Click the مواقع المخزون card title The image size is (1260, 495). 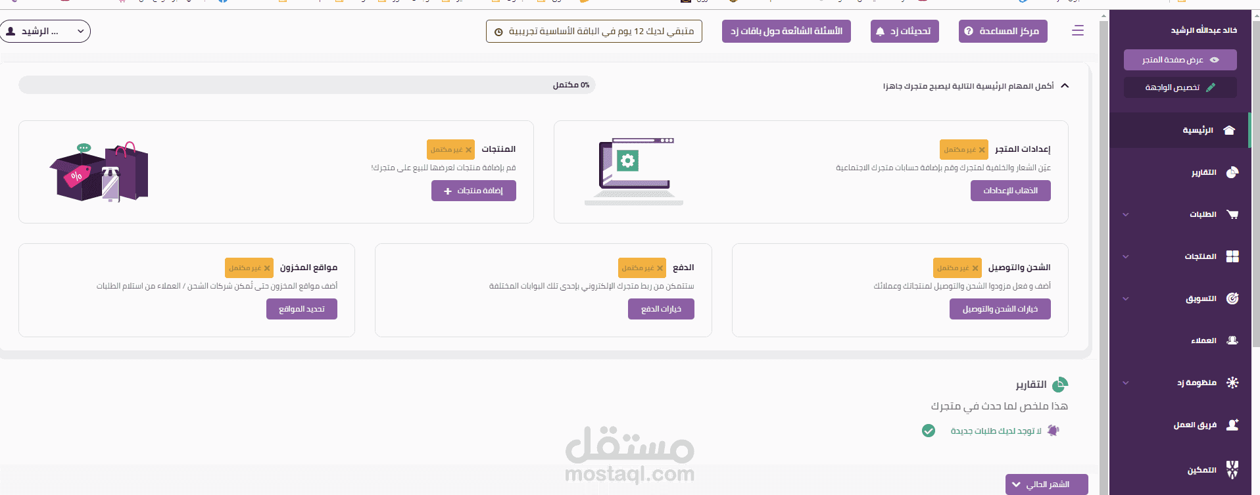pyautogui.click(x=308, y=268)
